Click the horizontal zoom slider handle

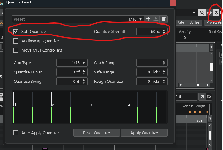point(197,85)
